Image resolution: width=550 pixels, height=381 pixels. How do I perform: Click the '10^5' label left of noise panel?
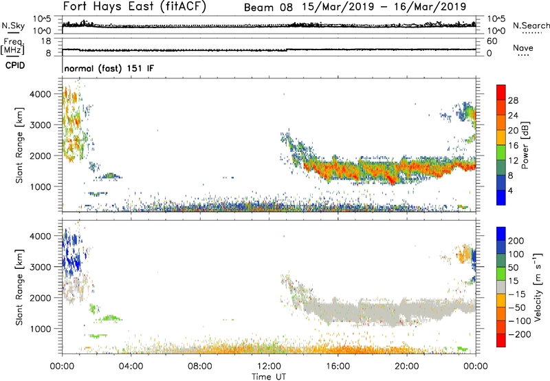click(x=42, y=19)
